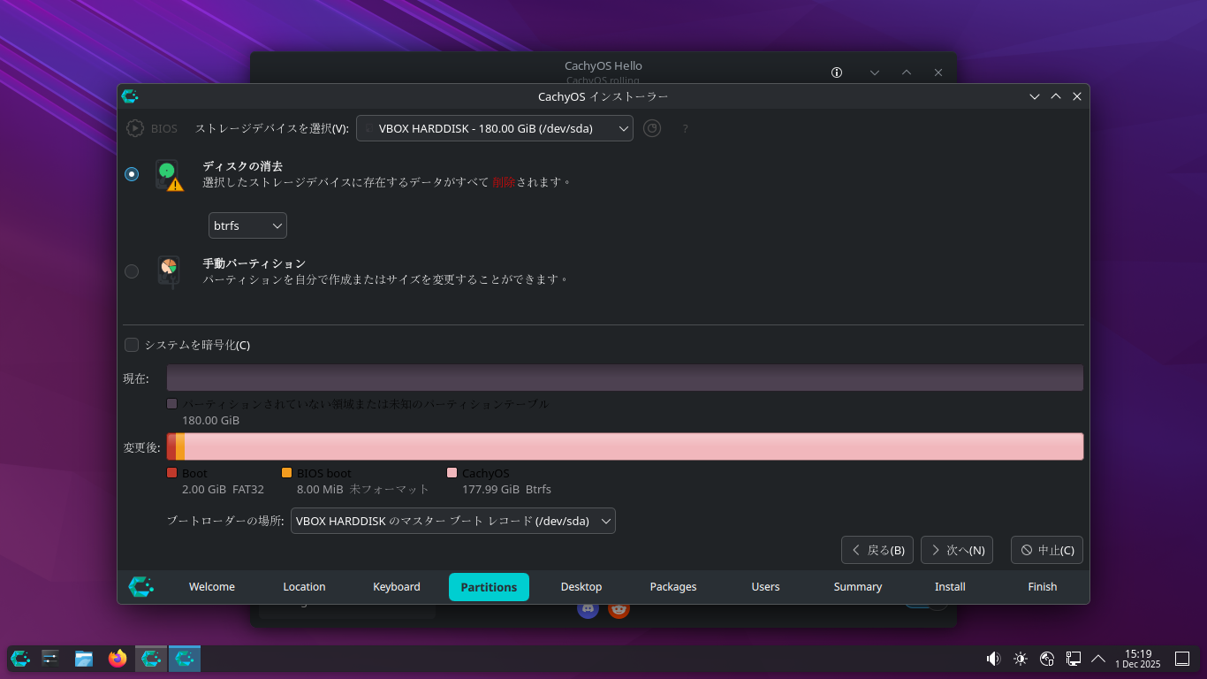
Task: Open the CachyOS application launcher in the taskbar
Action: pos(20,658)
